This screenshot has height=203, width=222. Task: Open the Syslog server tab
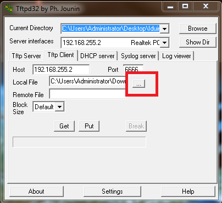point(138,56)
